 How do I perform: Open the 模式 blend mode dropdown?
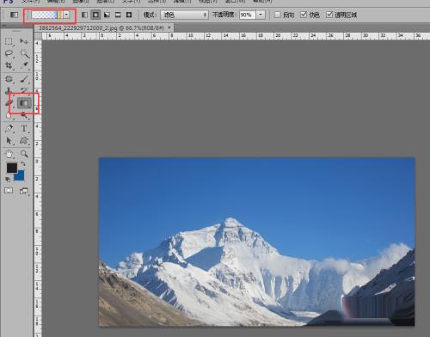click(184, 15)
